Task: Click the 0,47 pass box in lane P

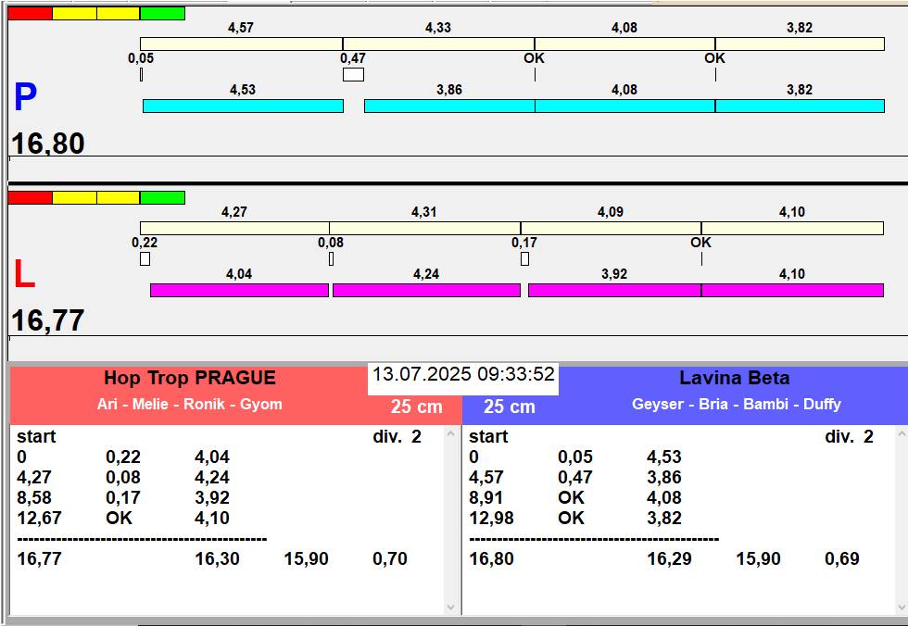Action: pos(353,75)
